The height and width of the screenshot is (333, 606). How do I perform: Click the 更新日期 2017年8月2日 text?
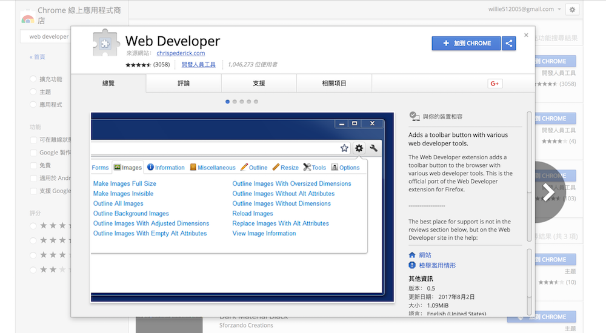point(441,297)
